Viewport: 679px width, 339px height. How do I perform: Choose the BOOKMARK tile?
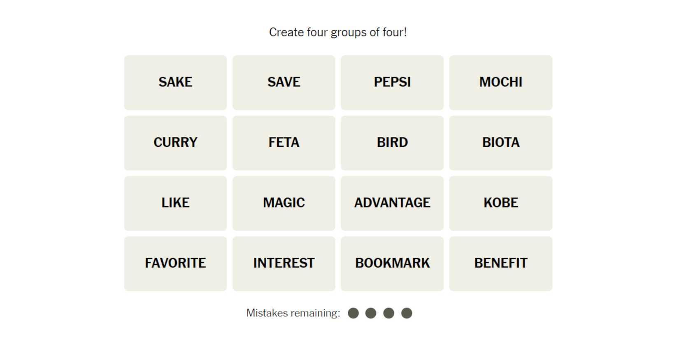[x=392, y=263]
